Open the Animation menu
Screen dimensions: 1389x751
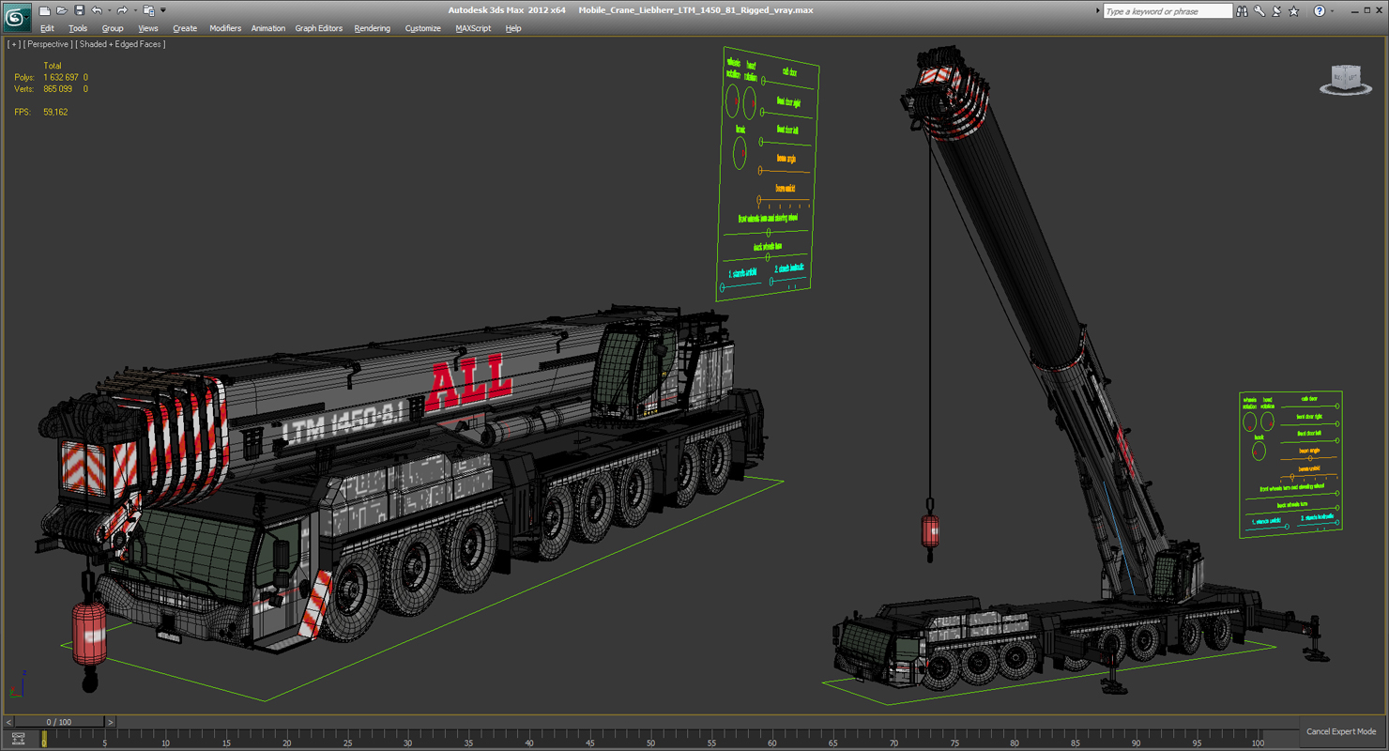pyautogui.click(x=268, y=28)
